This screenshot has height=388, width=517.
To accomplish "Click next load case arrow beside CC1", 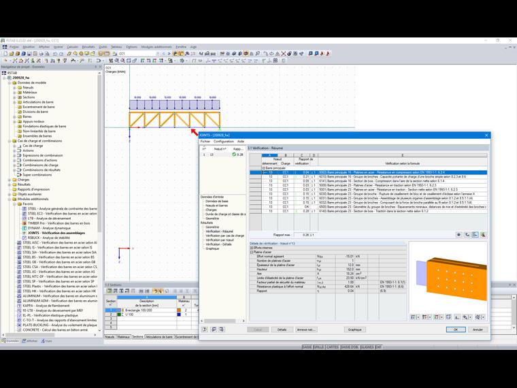I will (x=169, y=54).
